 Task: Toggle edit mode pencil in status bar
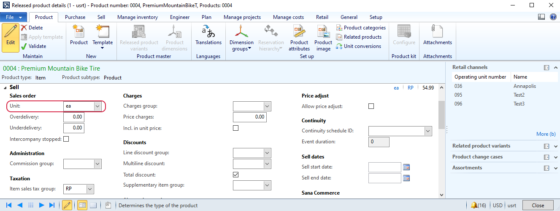tap(67, 205)
